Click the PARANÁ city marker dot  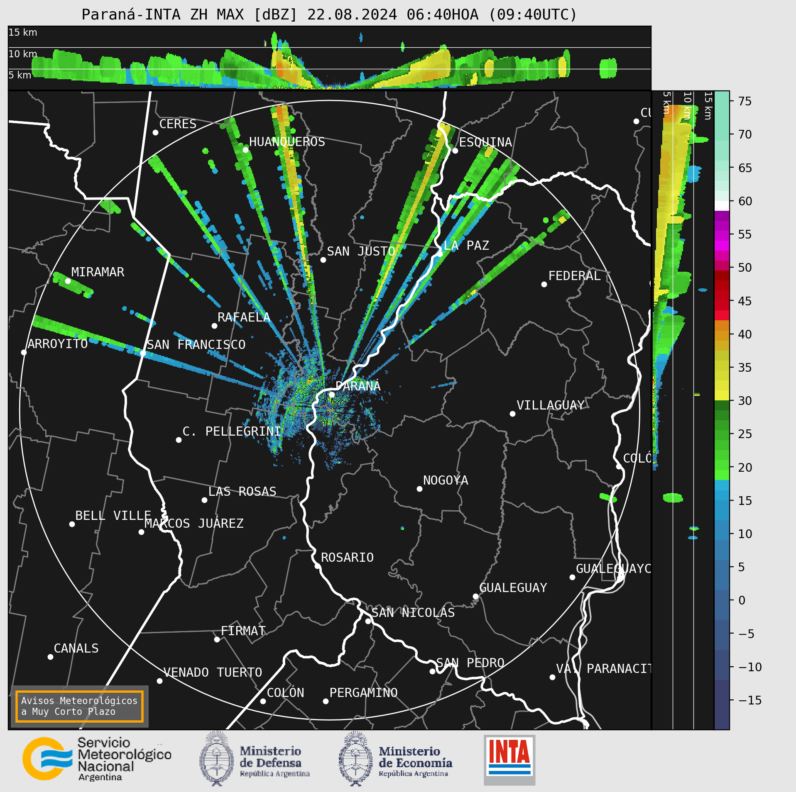click(x=332, y=395)
